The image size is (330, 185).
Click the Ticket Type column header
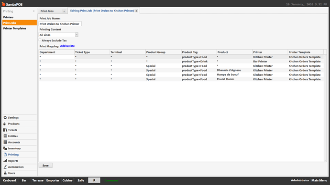pos(92,52)
